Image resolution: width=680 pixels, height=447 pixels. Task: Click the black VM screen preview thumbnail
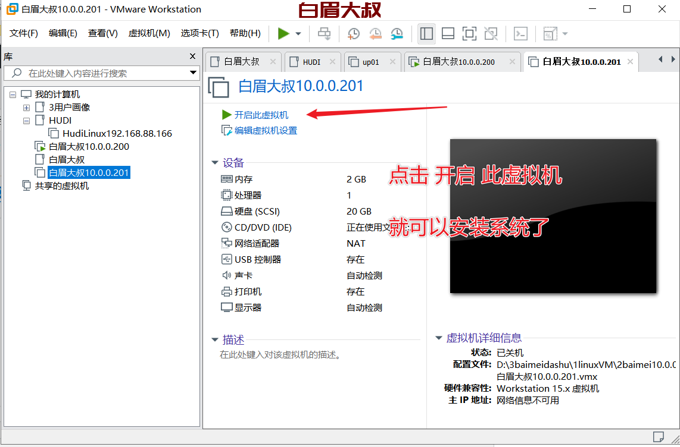(x=553, y=216)
